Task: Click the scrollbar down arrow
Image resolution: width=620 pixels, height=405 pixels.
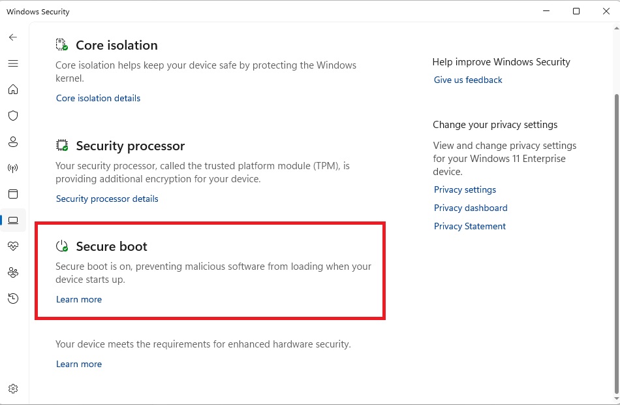Action: pyautogui.click(x=617, y=398)
